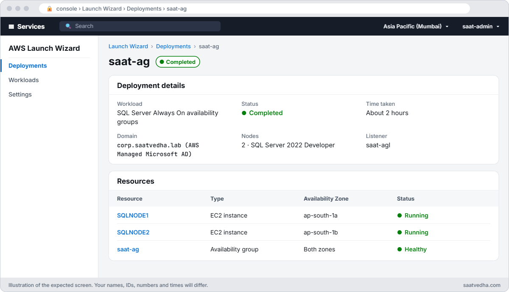The width and height of the screenshot is (509, 292).
Task: Click the Completed status badge beside the title
Action: coord(178,62)
